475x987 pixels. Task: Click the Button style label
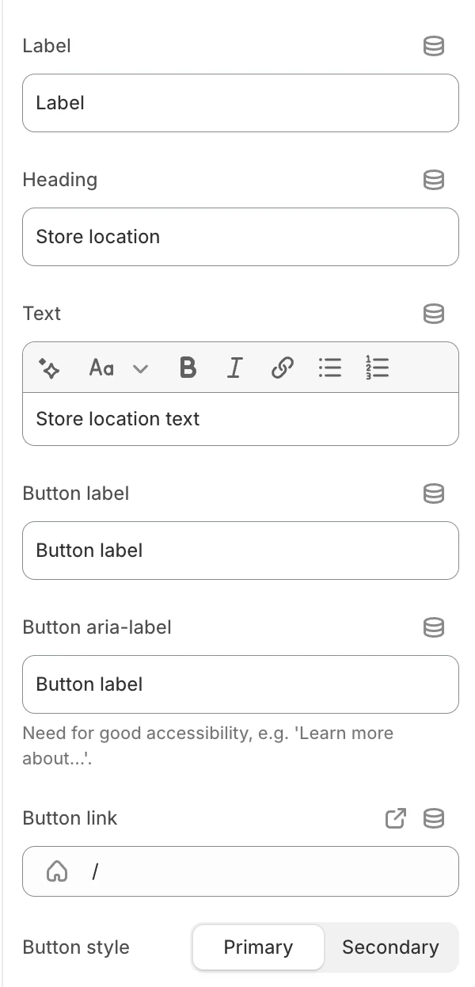click(76, 947)
